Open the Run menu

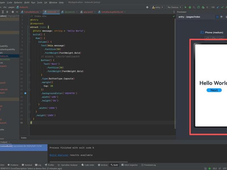pyautogui.click(x=33, y=3)
